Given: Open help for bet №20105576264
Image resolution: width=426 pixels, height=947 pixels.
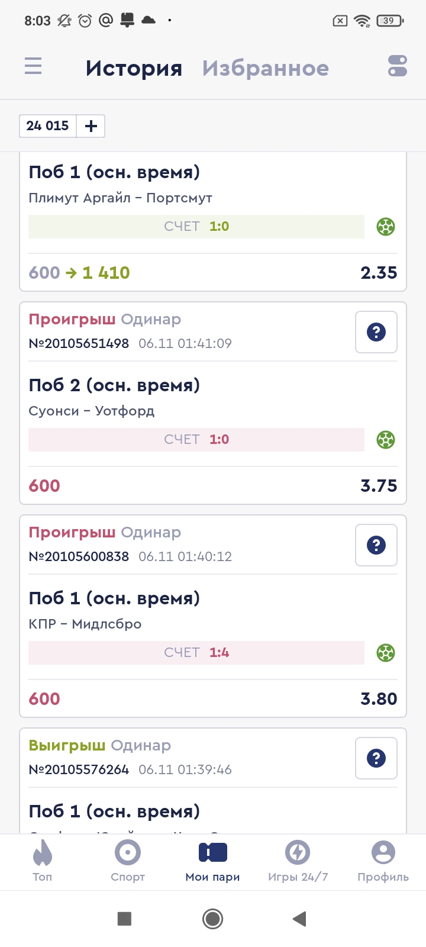Looking at the screenshot, I should (376, 758).
